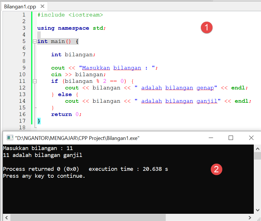The image size is (261, 221).
Task: Click console horizontal scrollbar right arrow
Action: pos(249,218)
